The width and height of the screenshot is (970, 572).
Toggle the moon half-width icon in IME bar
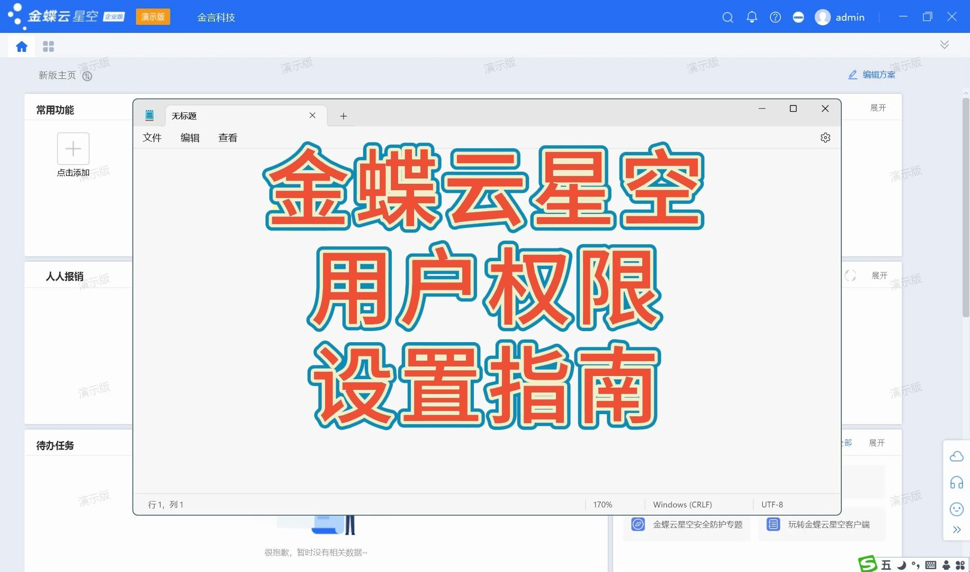[x=902, y=565]
